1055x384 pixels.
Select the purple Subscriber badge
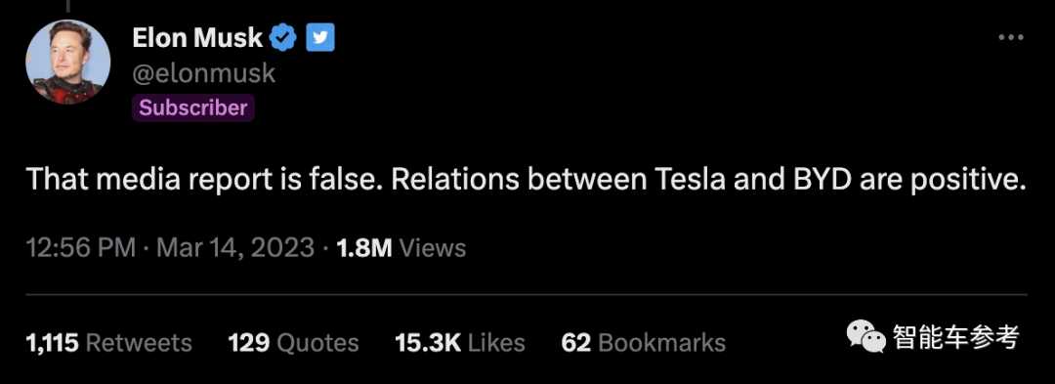[193, 107]
